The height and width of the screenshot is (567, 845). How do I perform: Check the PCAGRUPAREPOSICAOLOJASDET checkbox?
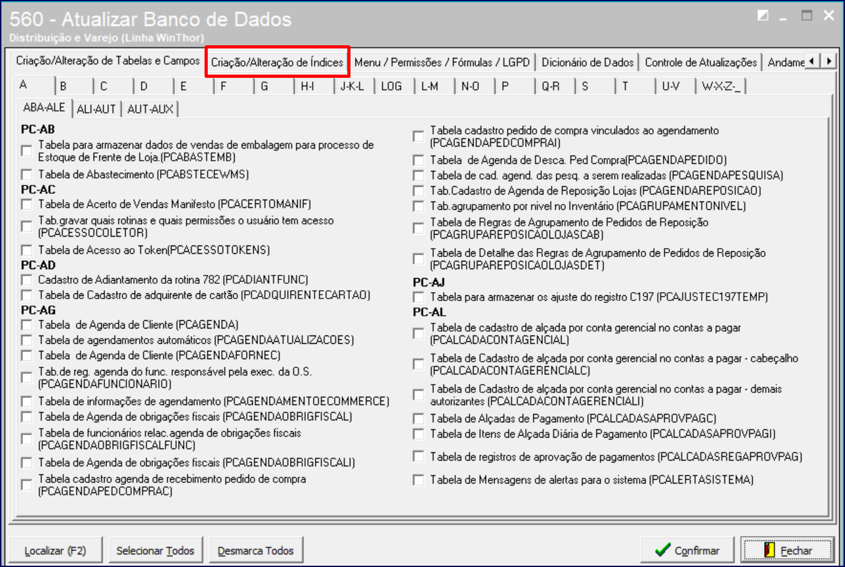pos(418,259)
